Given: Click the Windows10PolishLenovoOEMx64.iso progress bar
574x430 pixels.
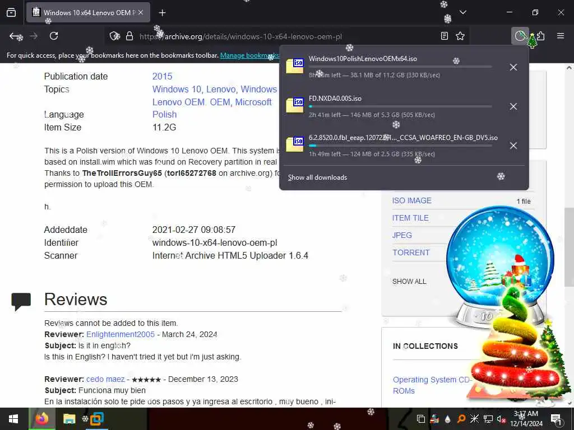Looking at the screenshot, I should point(400,67).
